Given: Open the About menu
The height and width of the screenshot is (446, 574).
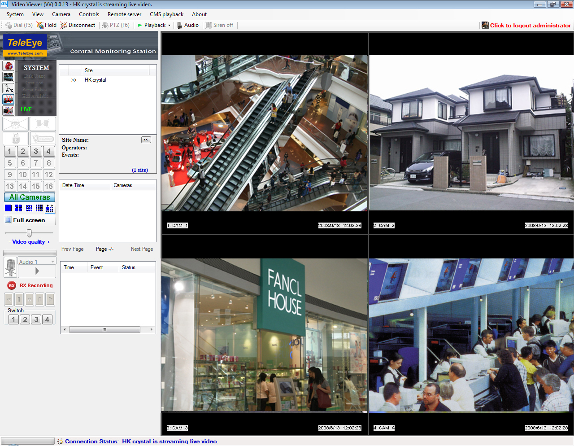Looking at the screenshot, I should click(199, 14).
